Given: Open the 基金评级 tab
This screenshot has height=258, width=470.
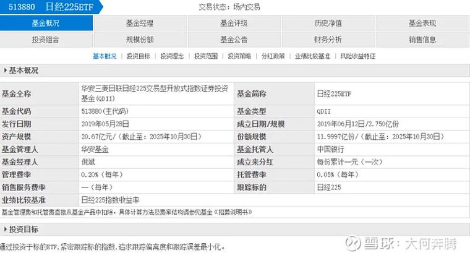Looking at the screenshot, I should click(x=234, y=23).
